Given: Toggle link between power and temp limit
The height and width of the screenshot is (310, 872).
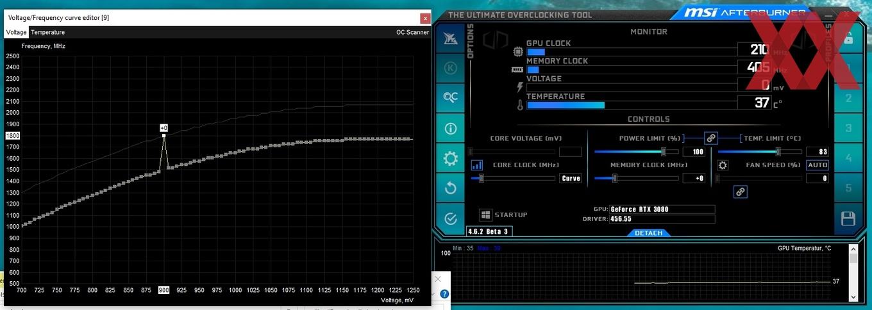Looking at the screenshot, I should tap(710, 138).
